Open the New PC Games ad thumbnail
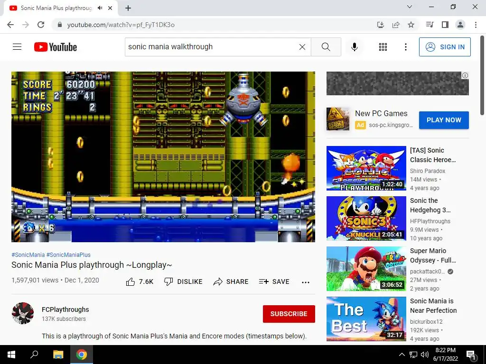Image resolution: width=486 pixels, height=364 pixels. click(338, 119)
